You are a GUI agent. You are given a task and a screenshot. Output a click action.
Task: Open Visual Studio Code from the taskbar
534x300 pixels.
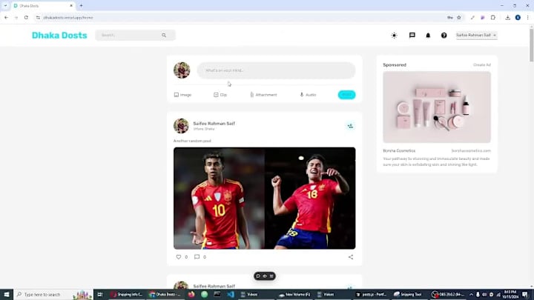231,295
